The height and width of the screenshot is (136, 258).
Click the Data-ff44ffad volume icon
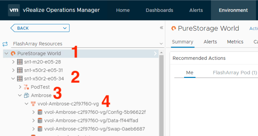[40, 121]
